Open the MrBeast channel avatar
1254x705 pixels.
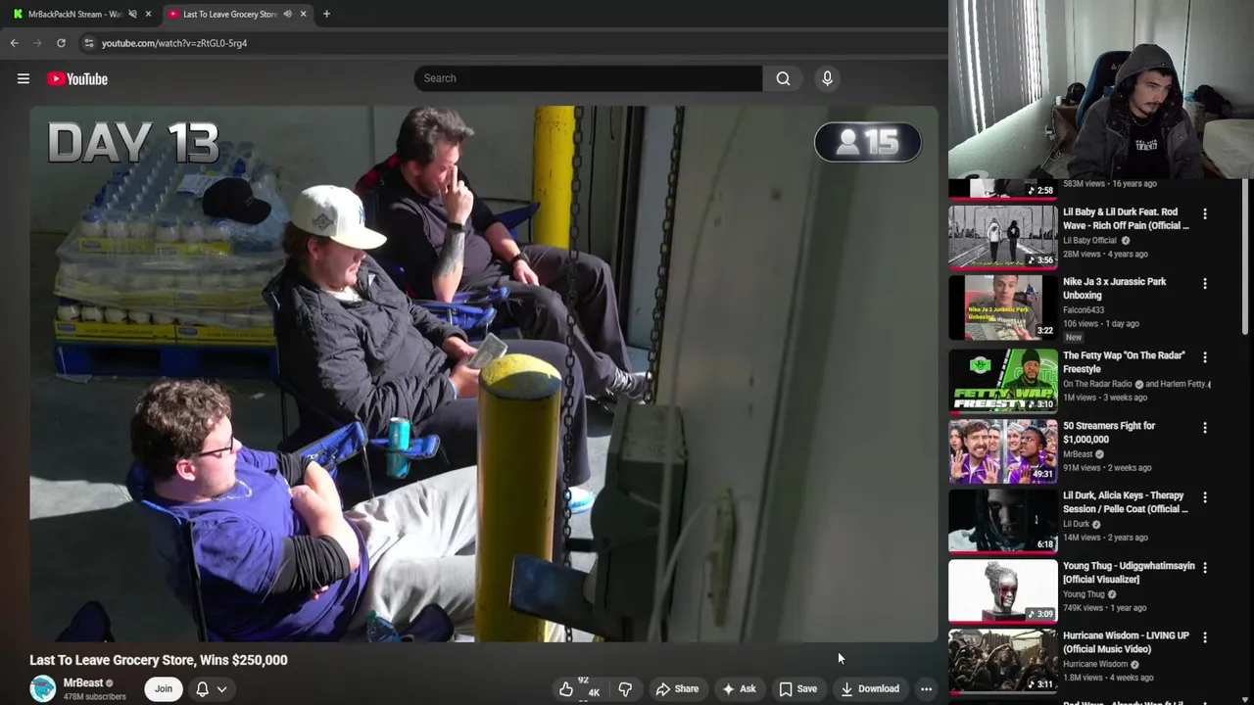(x=43, y=689)
